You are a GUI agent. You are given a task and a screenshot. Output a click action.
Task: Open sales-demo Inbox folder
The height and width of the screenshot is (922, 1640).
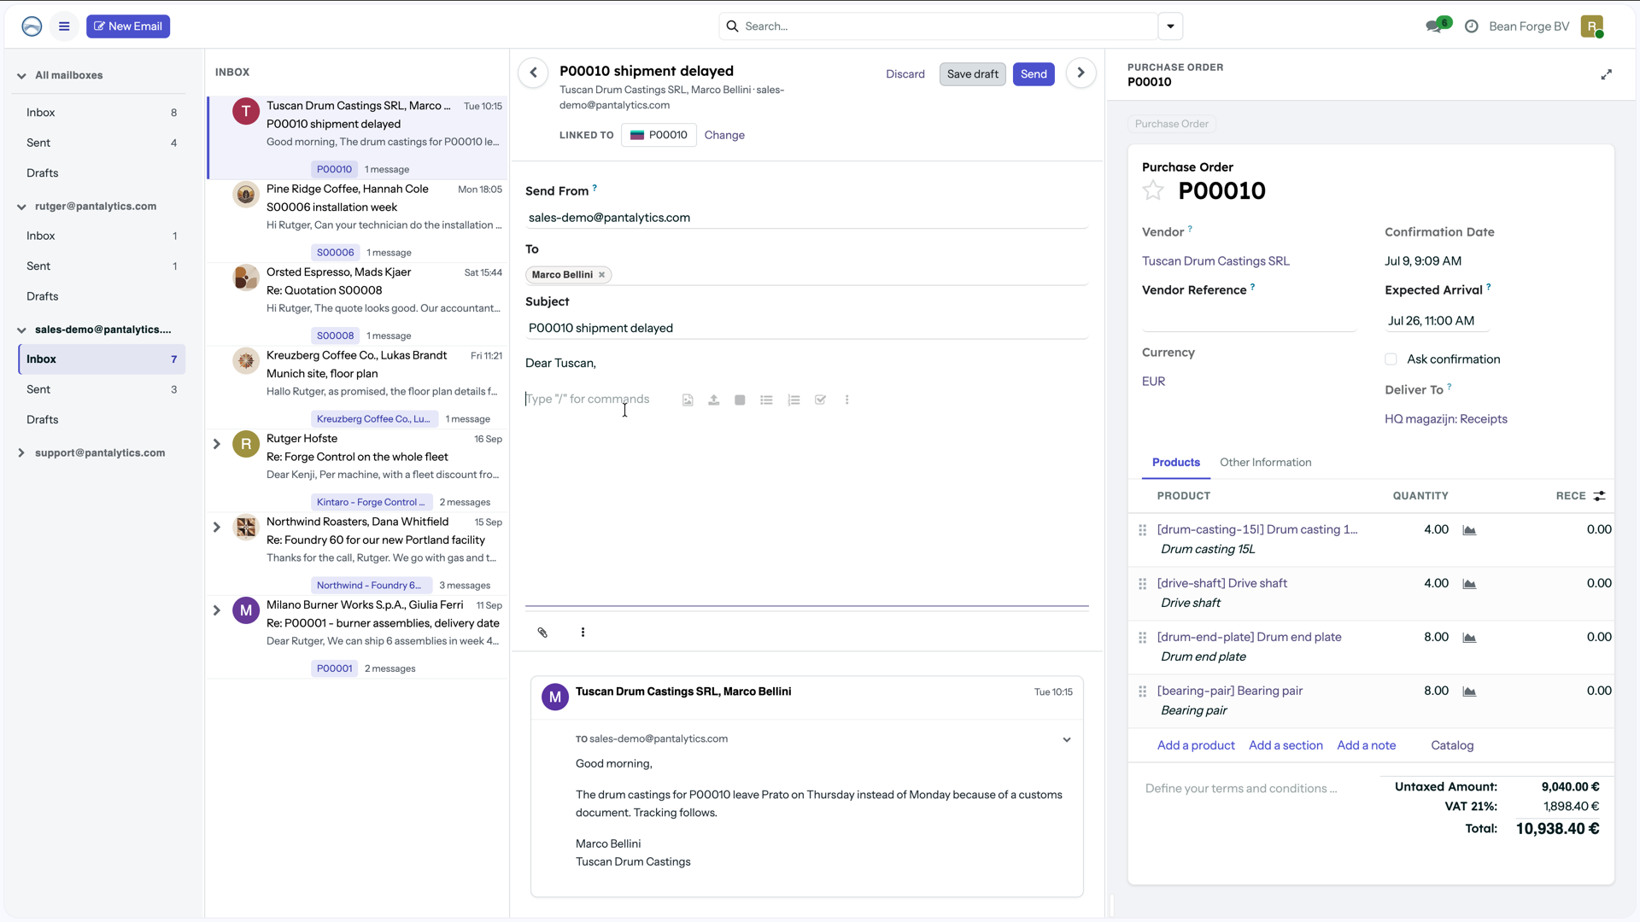click(102, 359)
